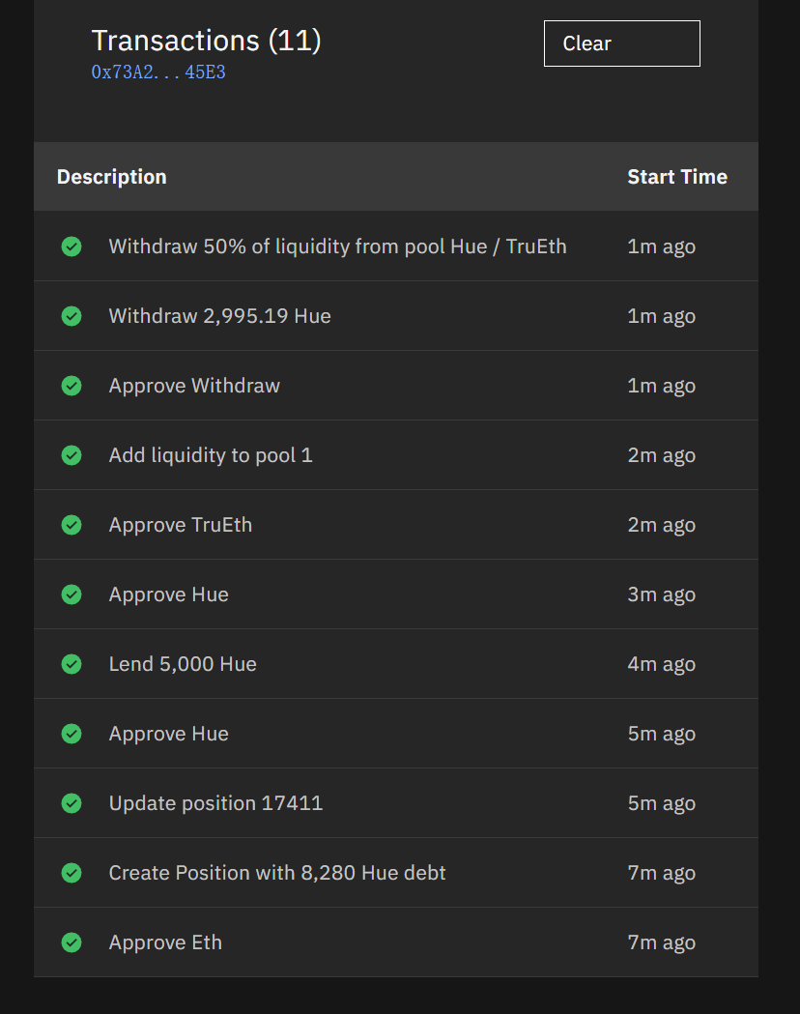Open wallet address 0x73A2...45E3 link
Image resolution: width=800 pixels, height=1014 pixels.
pos(158,72)
